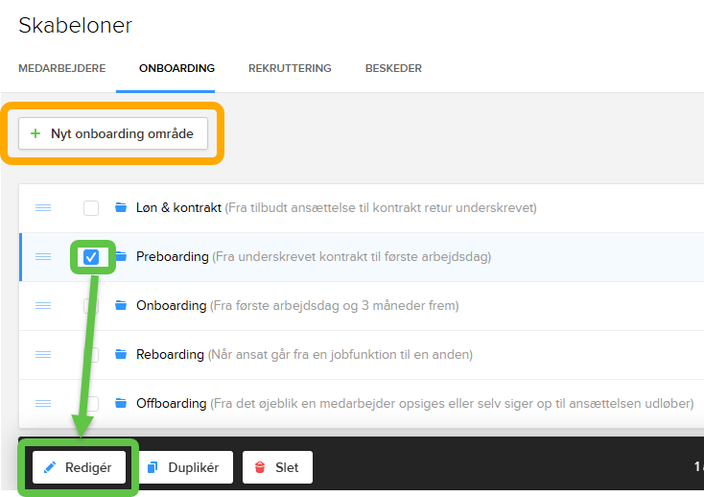704x497 pixels.
Task: Click drag handle of Offboarding row
Action: pyautogui.click(x=43, y=404)
